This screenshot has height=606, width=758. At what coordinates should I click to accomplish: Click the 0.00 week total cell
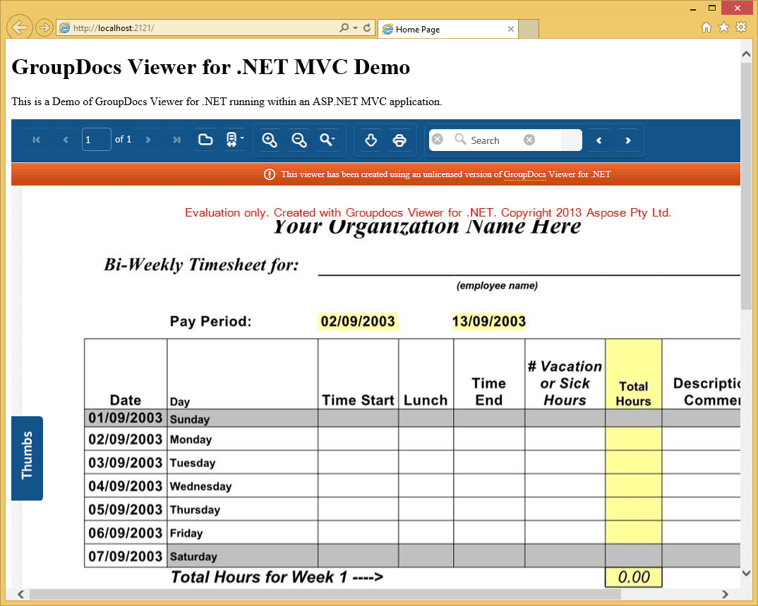point(634,577)
